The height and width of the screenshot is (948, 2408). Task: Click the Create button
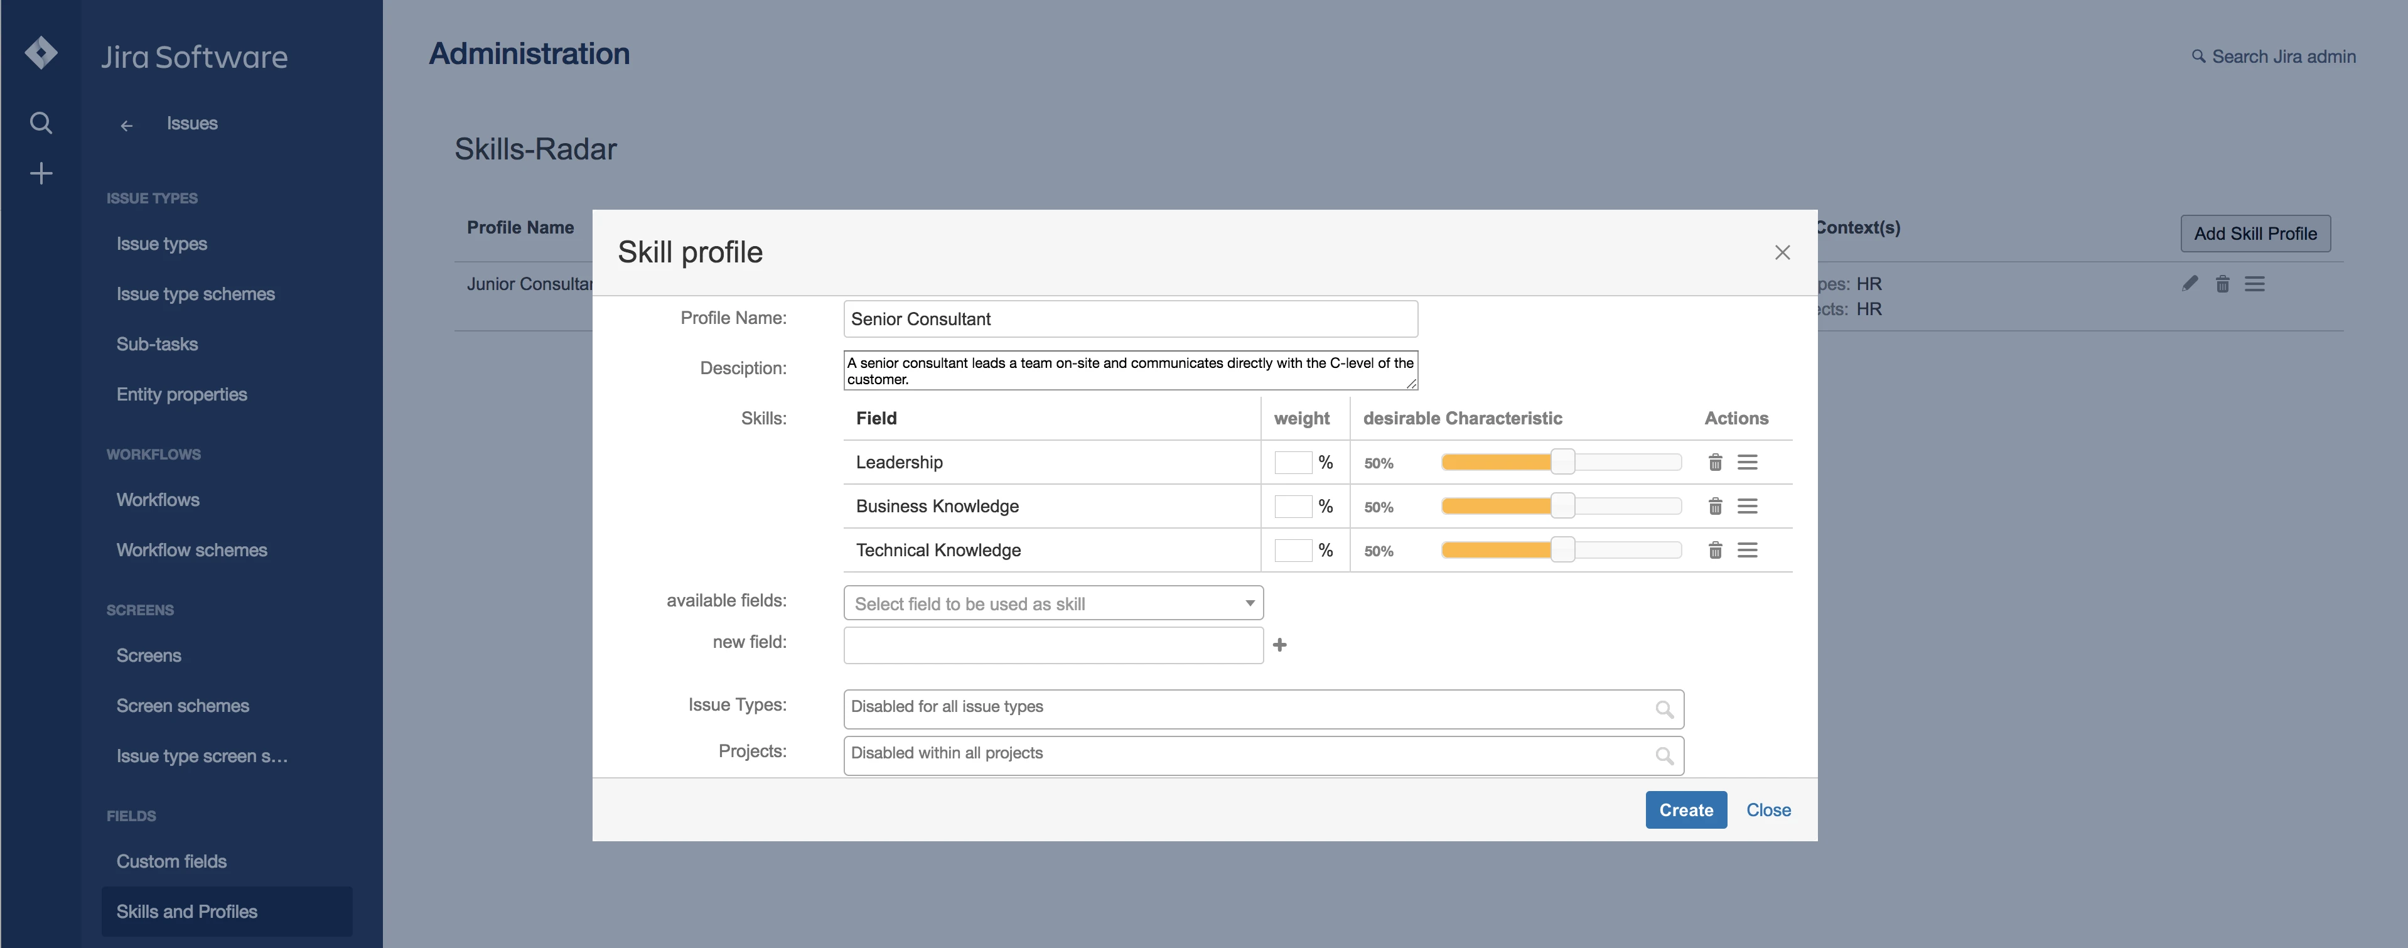pos(1684,810)
